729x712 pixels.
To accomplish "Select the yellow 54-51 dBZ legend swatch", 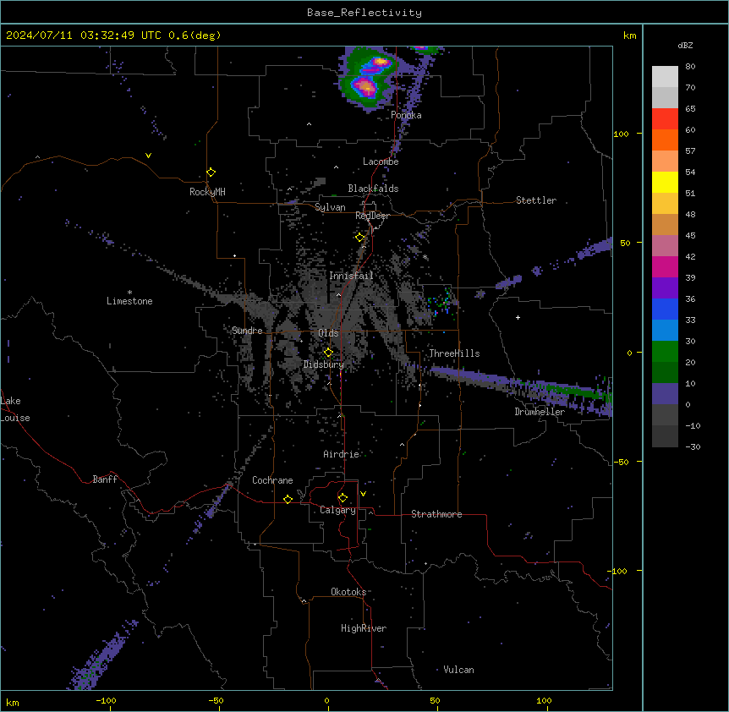I will coord(665,182).
